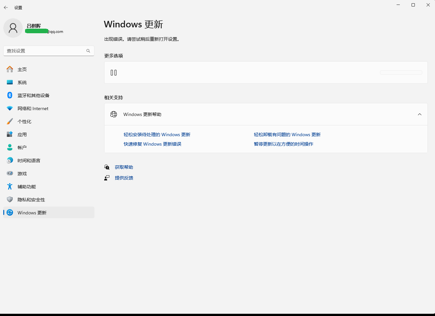
Task: Collapse the Windows 更新帮助 section chevron
Action: [420, 114]
